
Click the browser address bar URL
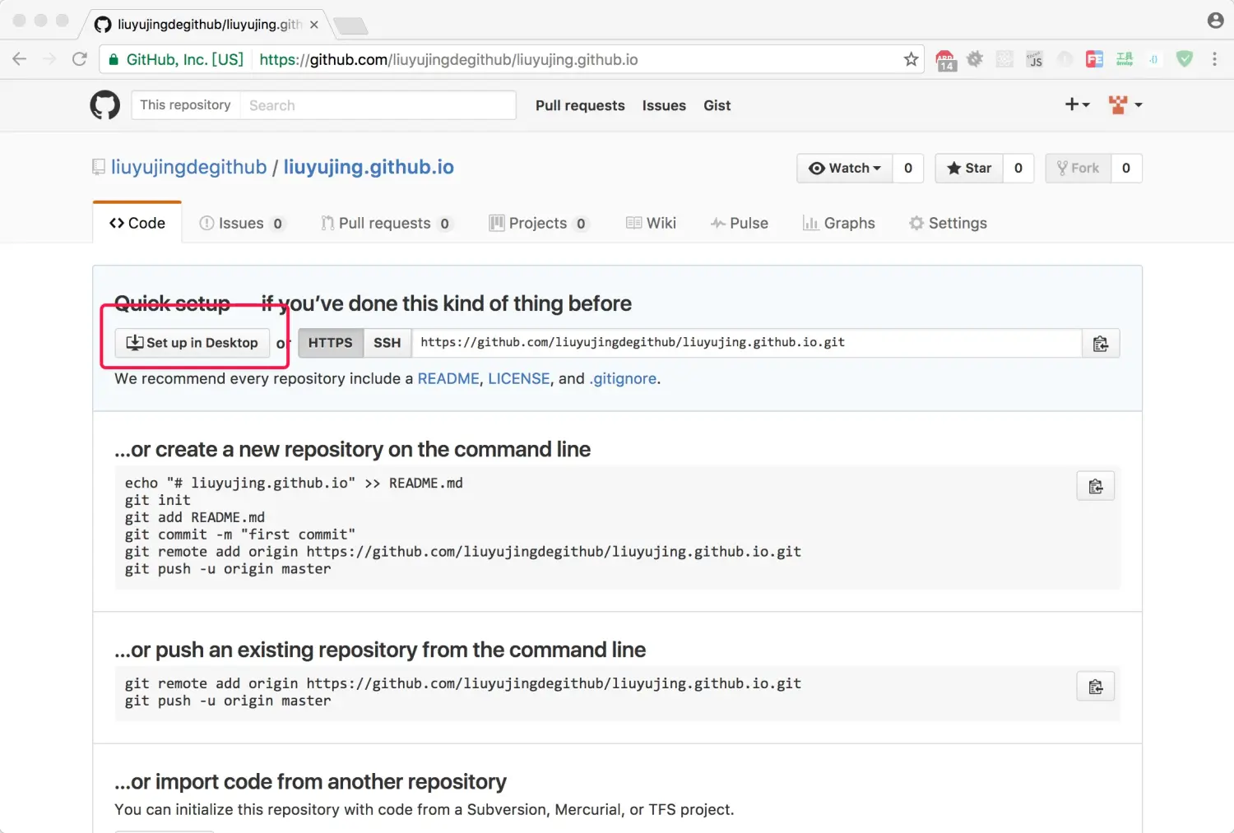(x=448, y=59)
